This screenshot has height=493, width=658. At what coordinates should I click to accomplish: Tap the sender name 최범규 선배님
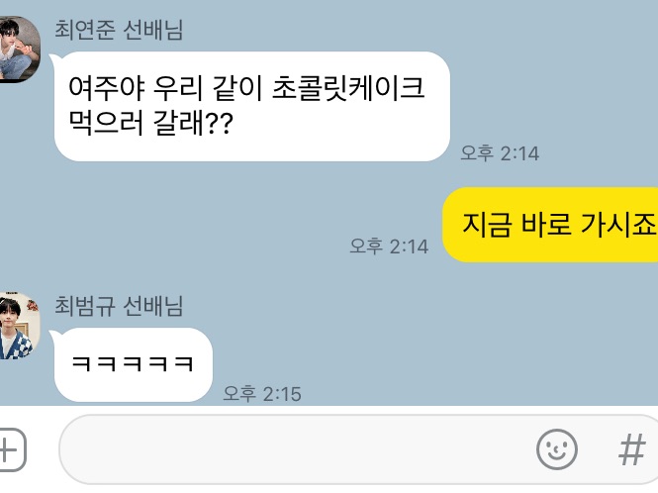(x=119, y=306)
